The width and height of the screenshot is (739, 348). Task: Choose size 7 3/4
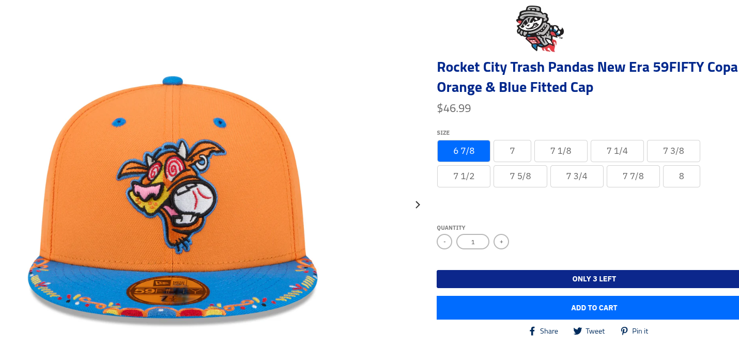[577, 176]
